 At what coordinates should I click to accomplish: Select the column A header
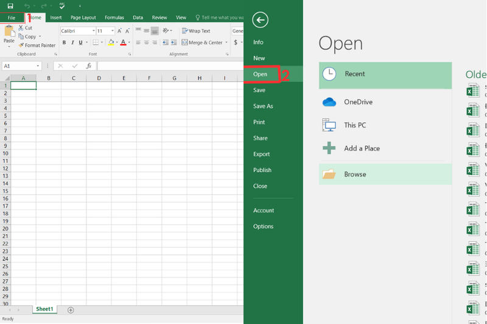coord(23,78)
